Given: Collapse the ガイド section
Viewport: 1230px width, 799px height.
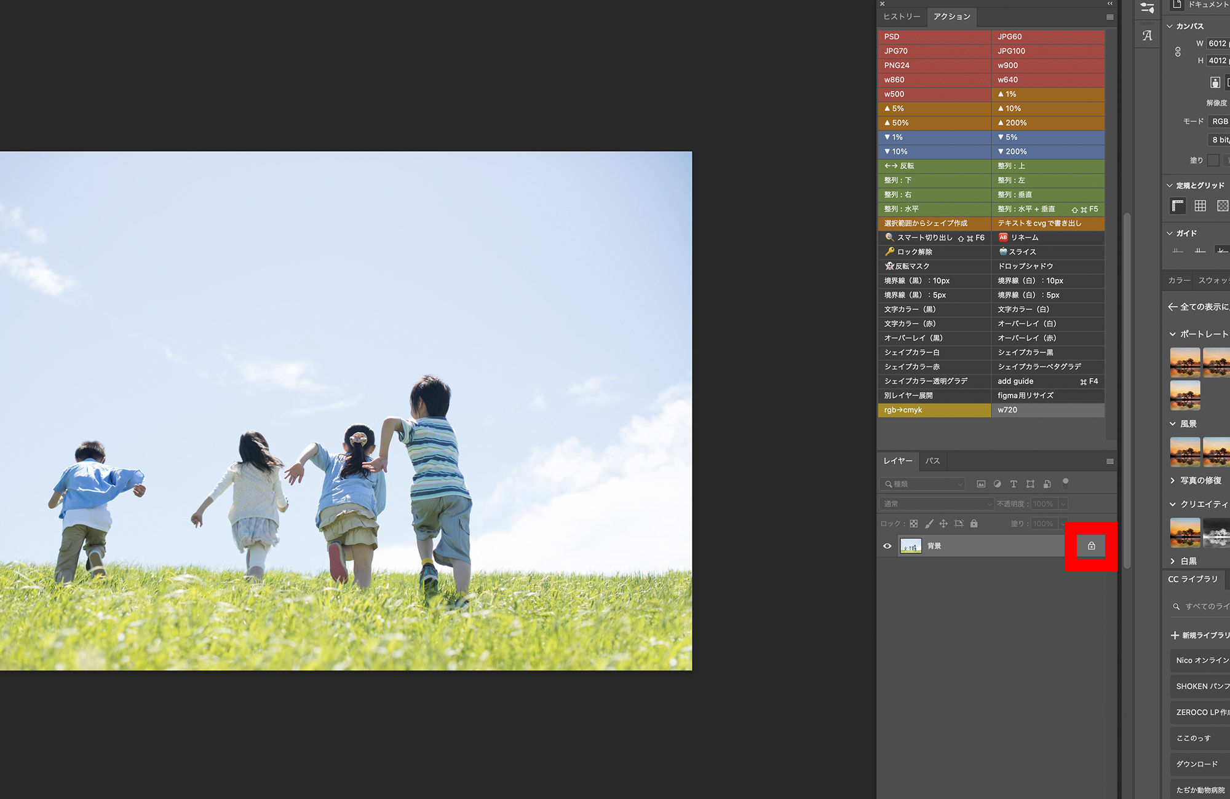Looking at the screenshot, I should click(1169, 234).
